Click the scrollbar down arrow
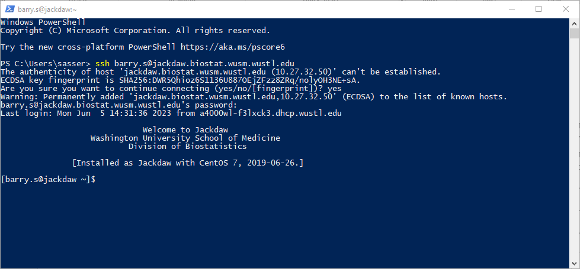Screen dimensions: 580x269 tap(574, 264)
